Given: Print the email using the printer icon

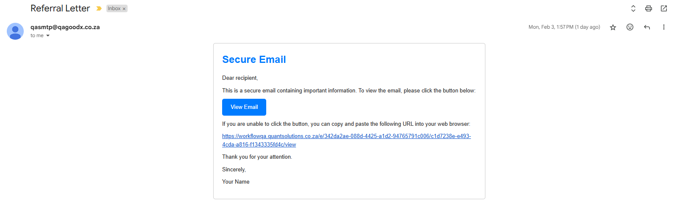Looking at the screenshot, I should (648, 8).
